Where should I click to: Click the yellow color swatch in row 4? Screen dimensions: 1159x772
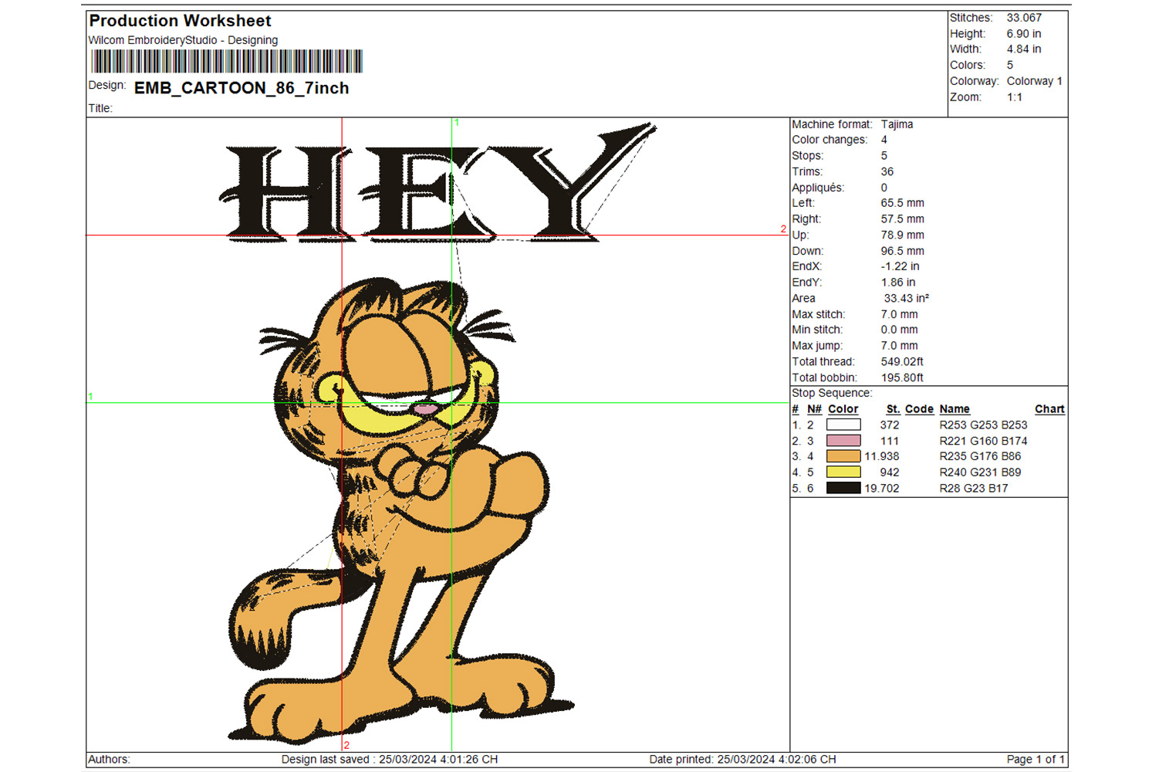pos(843,472)
